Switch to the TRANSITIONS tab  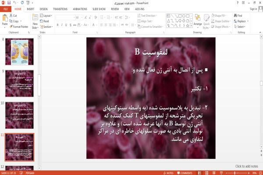(x=60, y=9)
